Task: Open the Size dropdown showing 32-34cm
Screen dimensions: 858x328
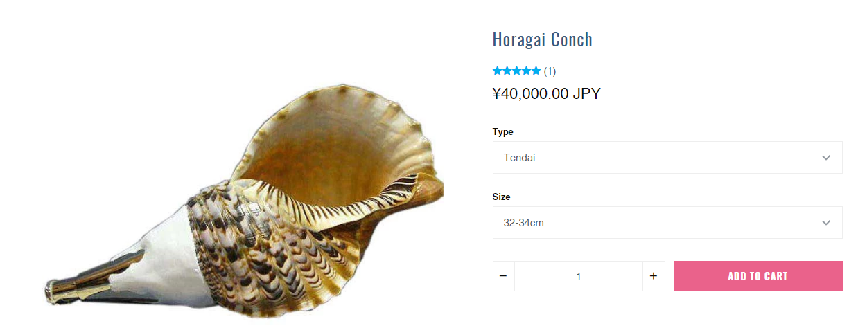Action: coord(667,223)
